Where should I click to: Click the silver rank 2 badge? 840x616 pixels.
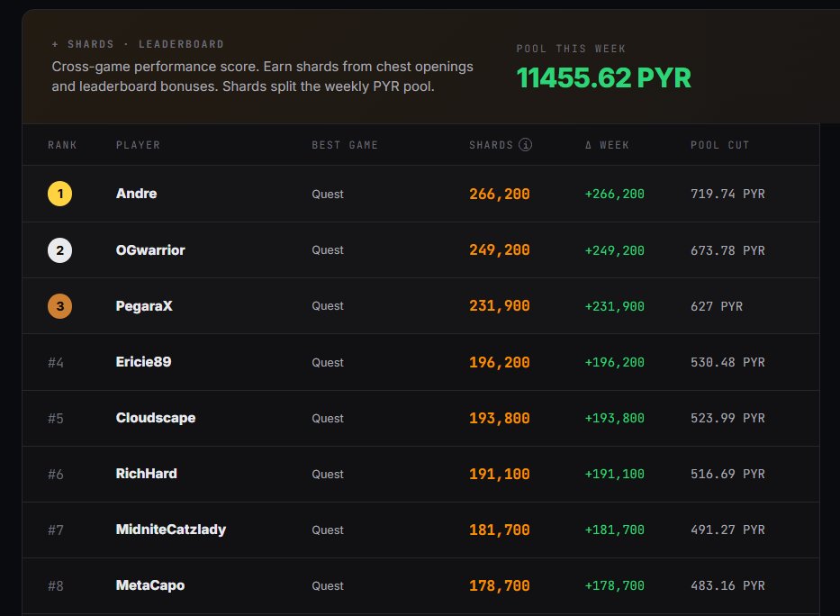60,250
